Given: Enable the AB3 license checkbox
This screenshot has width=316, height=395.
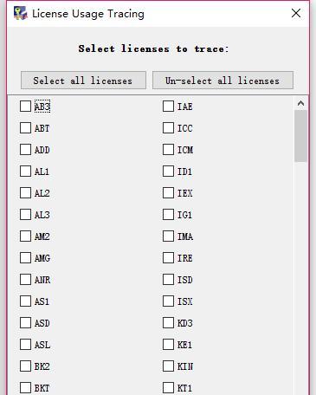Looking at the screenshot, I should (25, 107).
